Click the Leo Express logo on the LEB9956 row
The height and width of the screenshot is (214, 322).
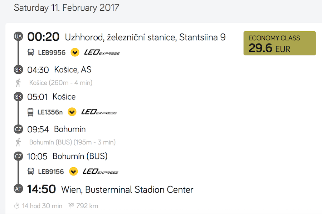[x=102, y=53]
